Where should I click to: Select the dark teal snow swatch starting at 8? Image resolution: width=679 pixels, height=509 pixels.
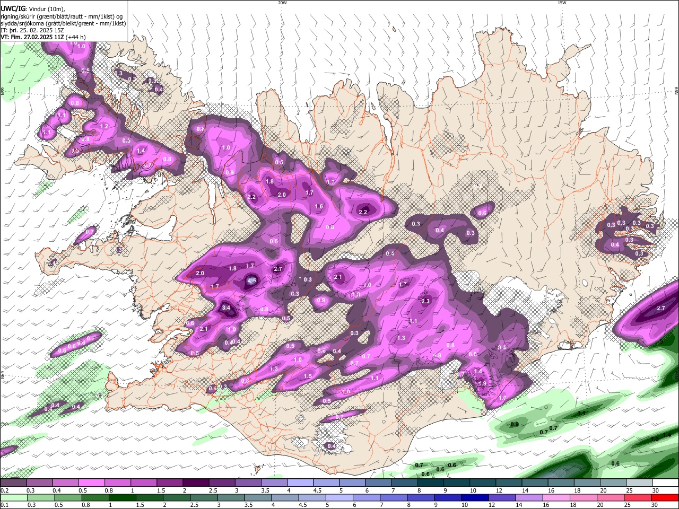tap(430, 483)
